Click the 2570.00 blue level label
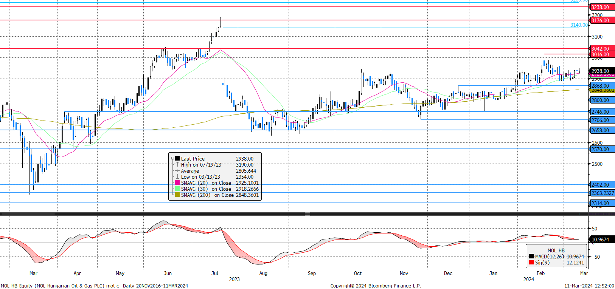Viewport: 615px width, 289px height. [x=601, y=149]
